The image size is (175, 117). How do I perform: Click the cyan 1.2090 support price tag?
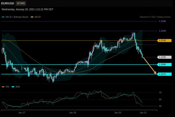click(x=164, y=64)
